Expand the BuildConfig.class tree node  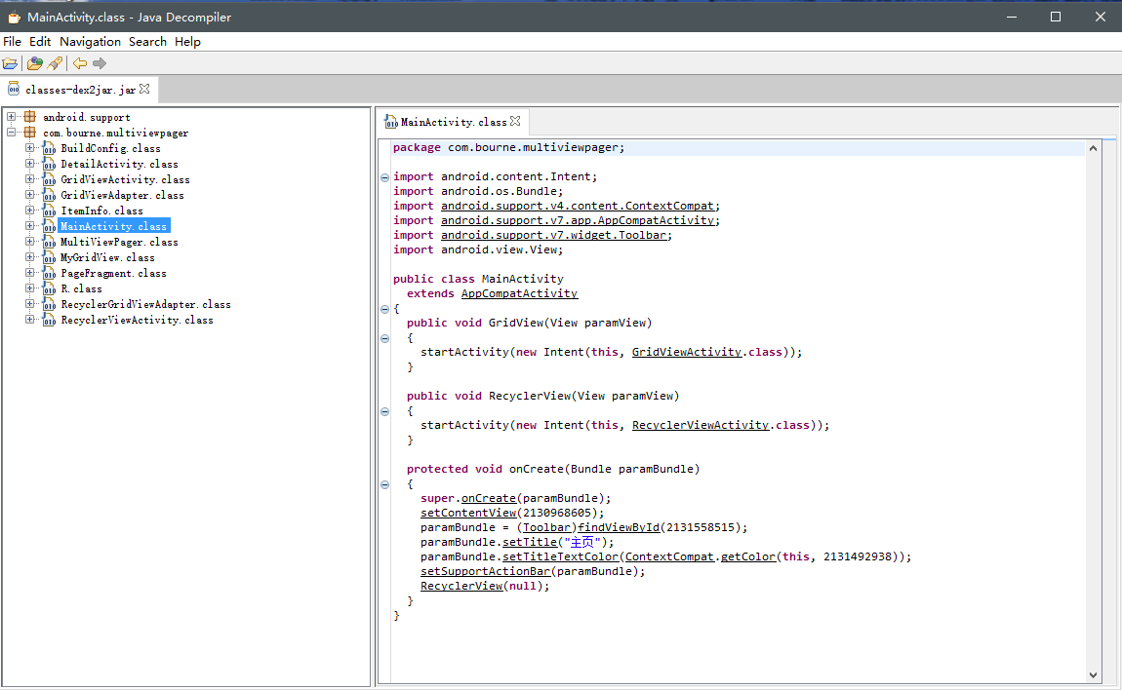coord(29,147)
